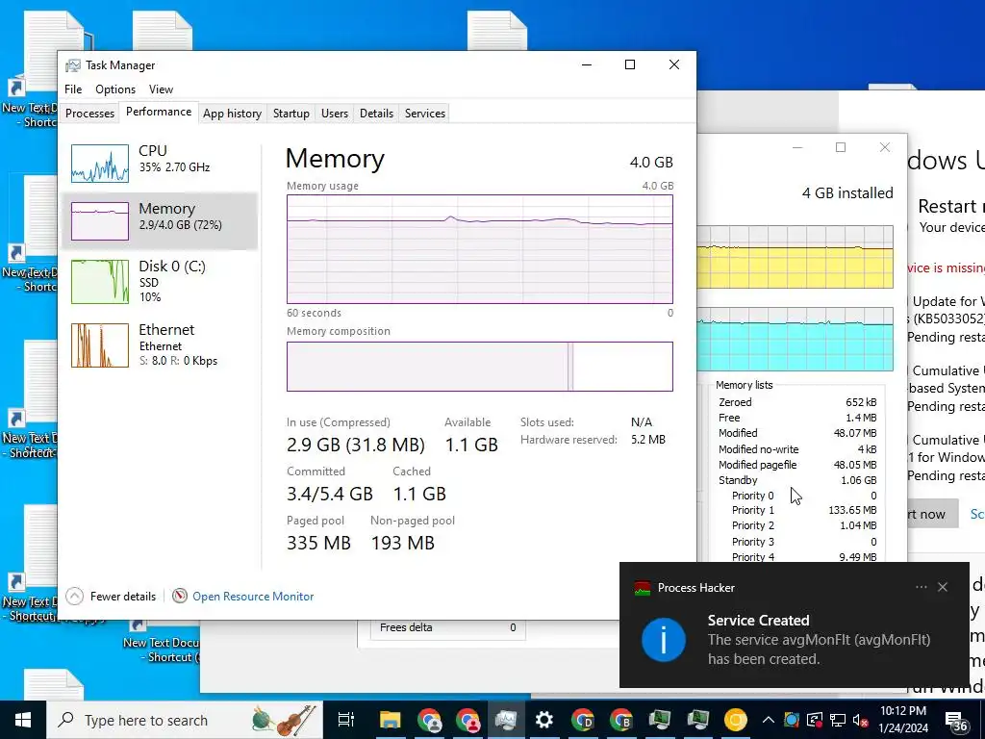Open the Action Center notifications icon
The height and width of the screenshot is (739, 985).
[x=955, y=720]
